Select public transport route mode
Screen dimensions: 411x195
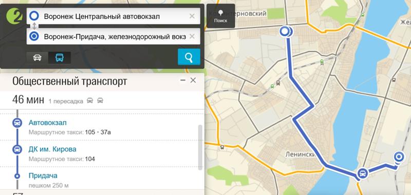pyautogui.click(x=60, y=57)
